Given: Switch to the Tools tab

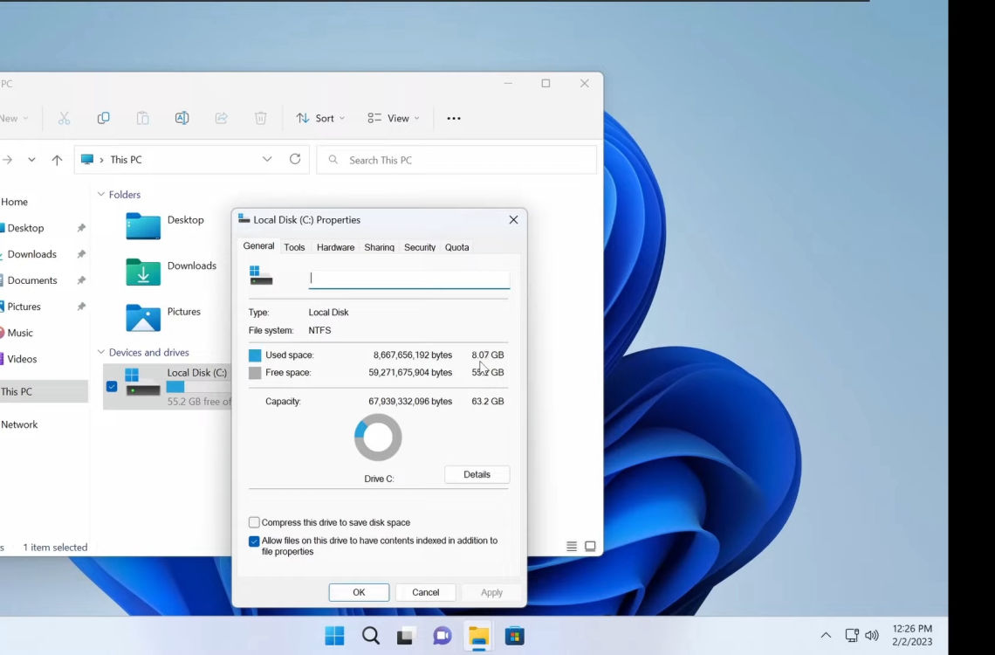Looking at the screenshot, I should 294,247.
